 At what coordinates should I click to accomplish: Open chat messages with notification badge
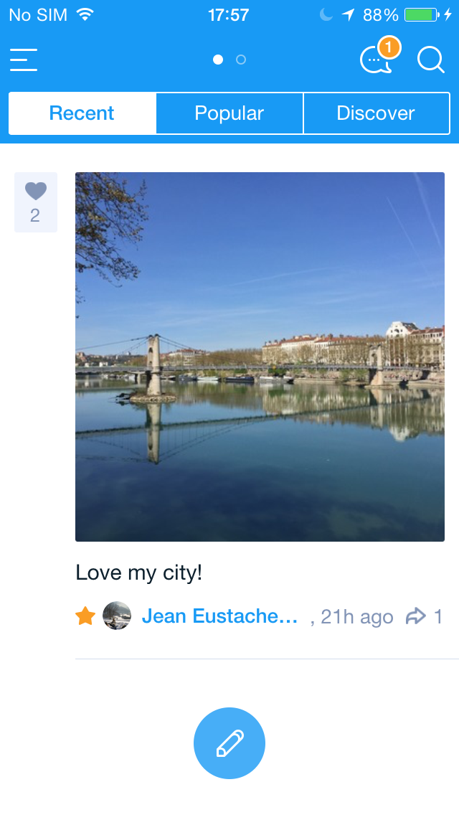coord(377,60)
